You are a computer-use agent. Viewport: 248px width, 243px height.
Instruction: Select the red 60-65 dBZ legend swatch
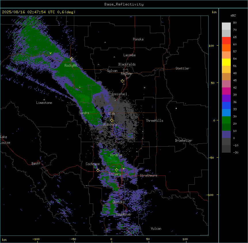[226, 41]
